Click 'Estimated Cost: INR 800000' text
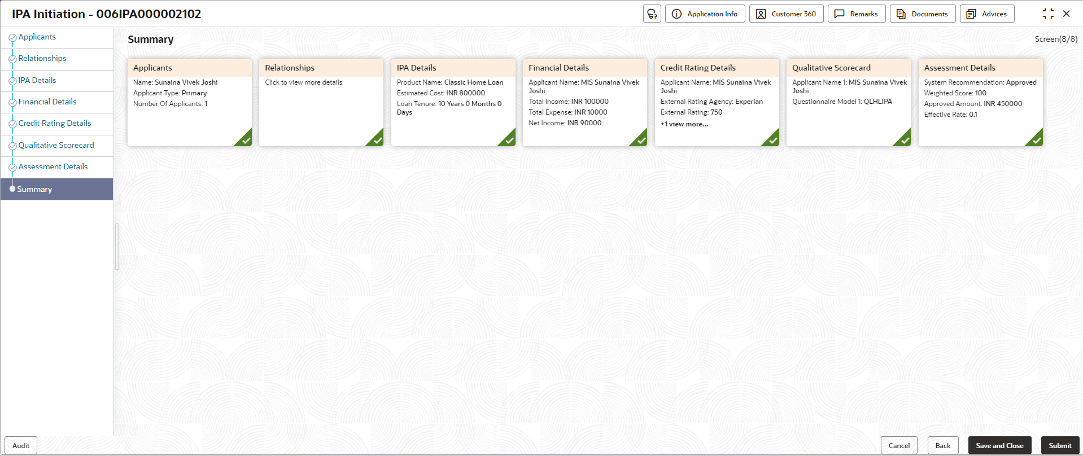Image resolution: width=1083 pixels, height=456 pixels. 441,93
